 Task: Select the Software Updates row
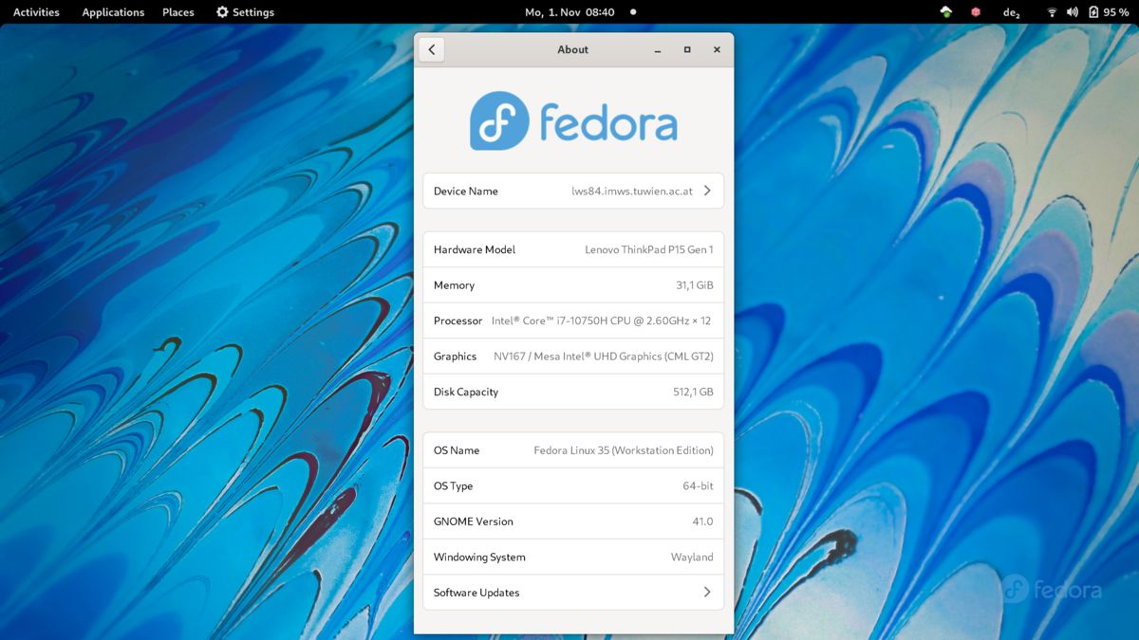pos(569,592)
